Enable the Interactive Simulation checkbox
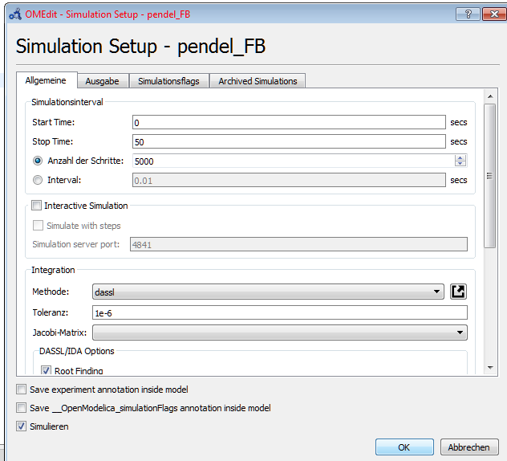The image size is (507, 461). [37, 206]
